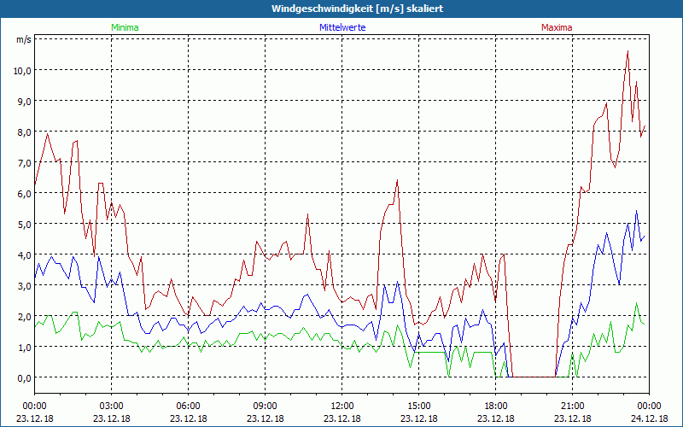Click the red Maxima spike above 6,0 after 14:00
Viewport: 683px width, 427px height.
397,180
